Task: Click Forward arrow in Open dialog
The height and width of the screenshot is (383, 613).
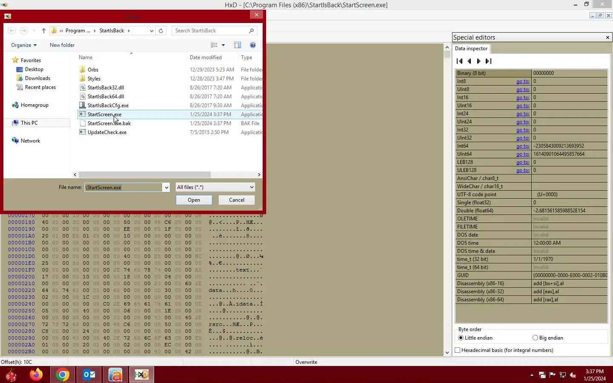Action: [x=24, y=31]
